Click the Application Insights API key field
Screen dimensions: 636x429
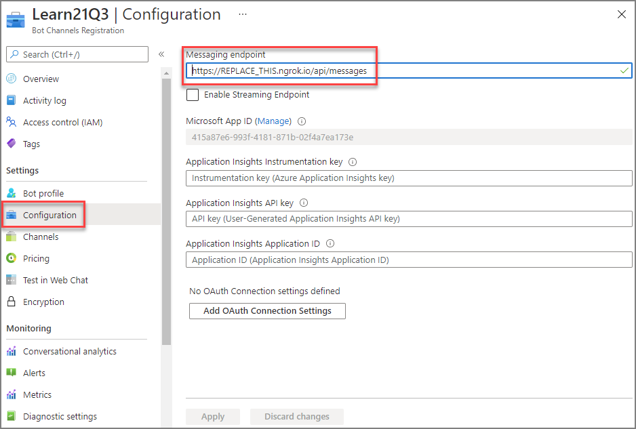point(409,219)
